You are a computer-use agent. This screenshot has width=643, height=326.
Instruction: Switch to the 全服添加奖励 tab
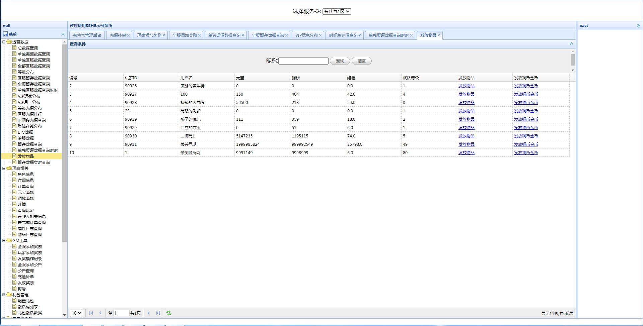pos(185,35)
